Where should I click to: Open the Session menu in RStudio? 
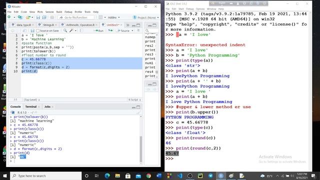(49, 12)
